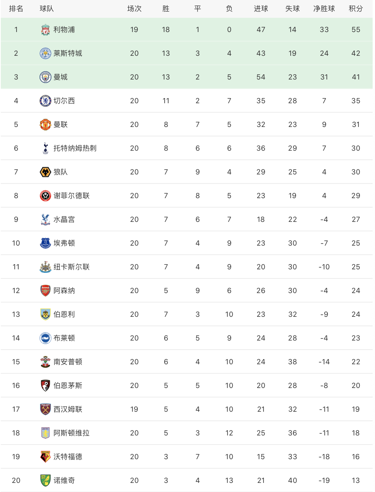Screen dimensions: 375x492
Task: Open the 阿斯顿维拉 team page
Action: point(72,433)
